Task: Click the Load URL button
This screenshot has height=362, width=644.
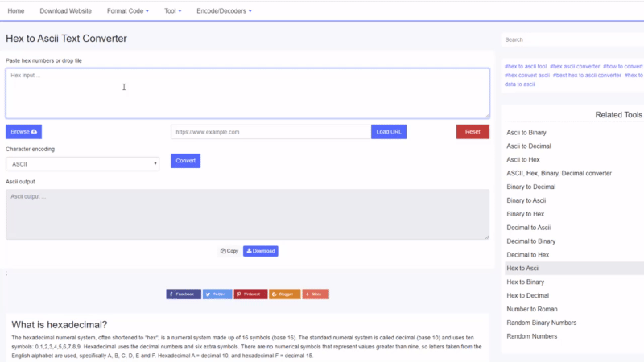Action: pos(390,131)
